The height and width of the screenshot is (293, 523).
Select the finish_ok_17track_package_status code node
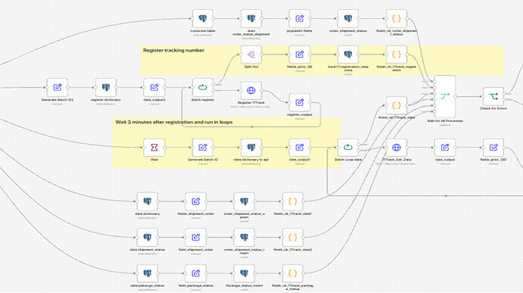tap(293, 273)
